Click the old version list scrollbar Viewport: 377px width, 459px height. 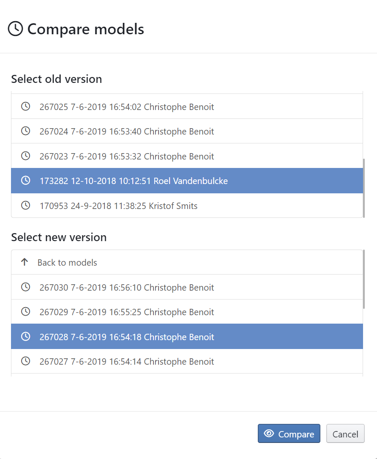tap(364, 187)
